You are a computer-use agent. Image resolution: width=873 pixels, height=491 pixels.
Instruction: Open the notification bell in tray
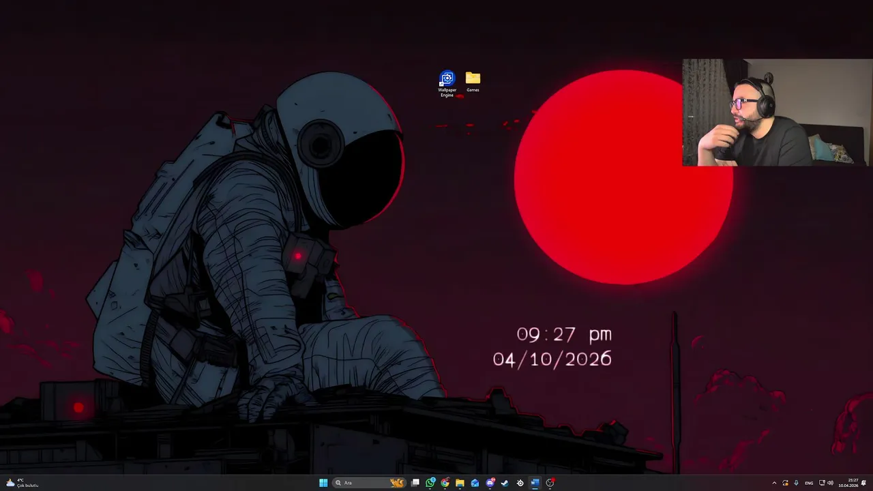[863, 483]
